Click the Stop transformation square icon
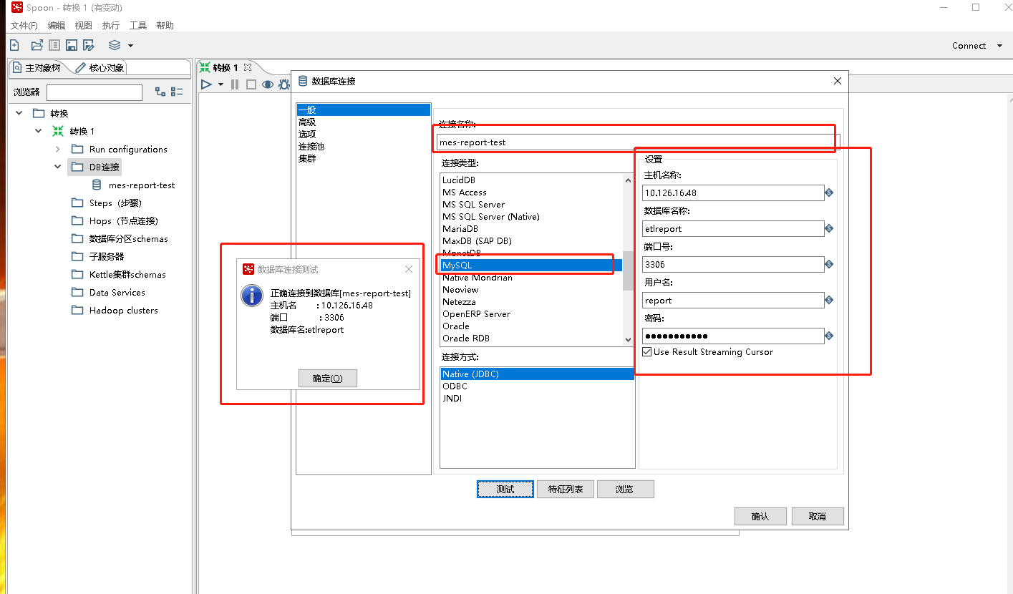Viewport: 1013px width, 594px height. coord(251,84)
